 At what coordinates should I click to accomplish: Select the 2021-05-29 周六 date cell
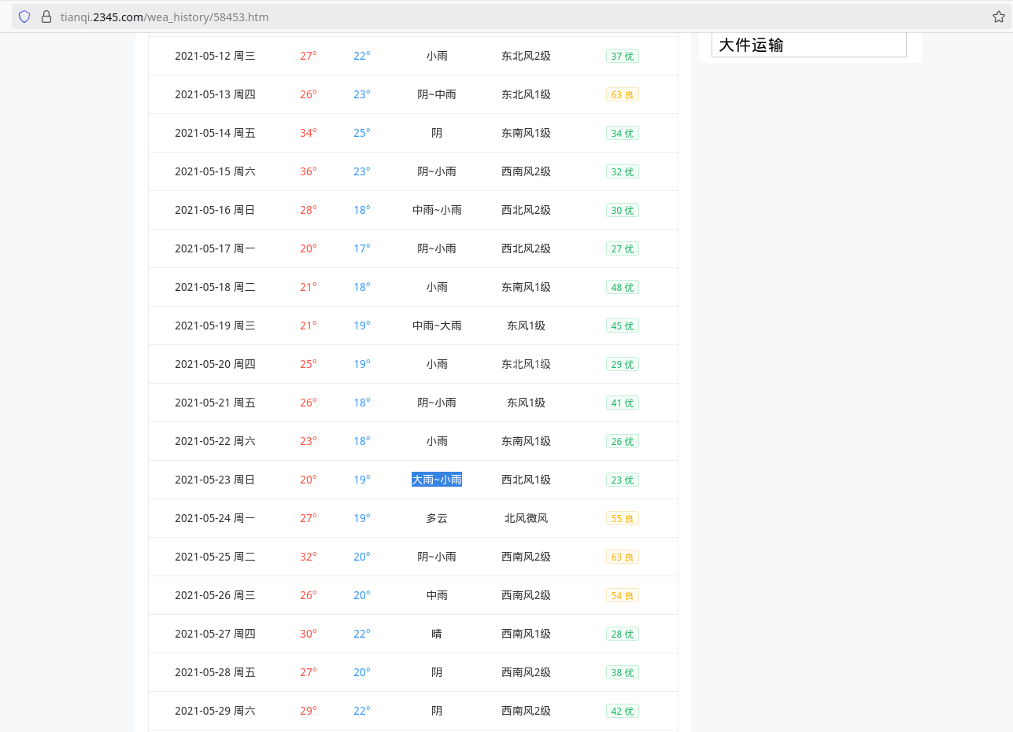[215, 711]
